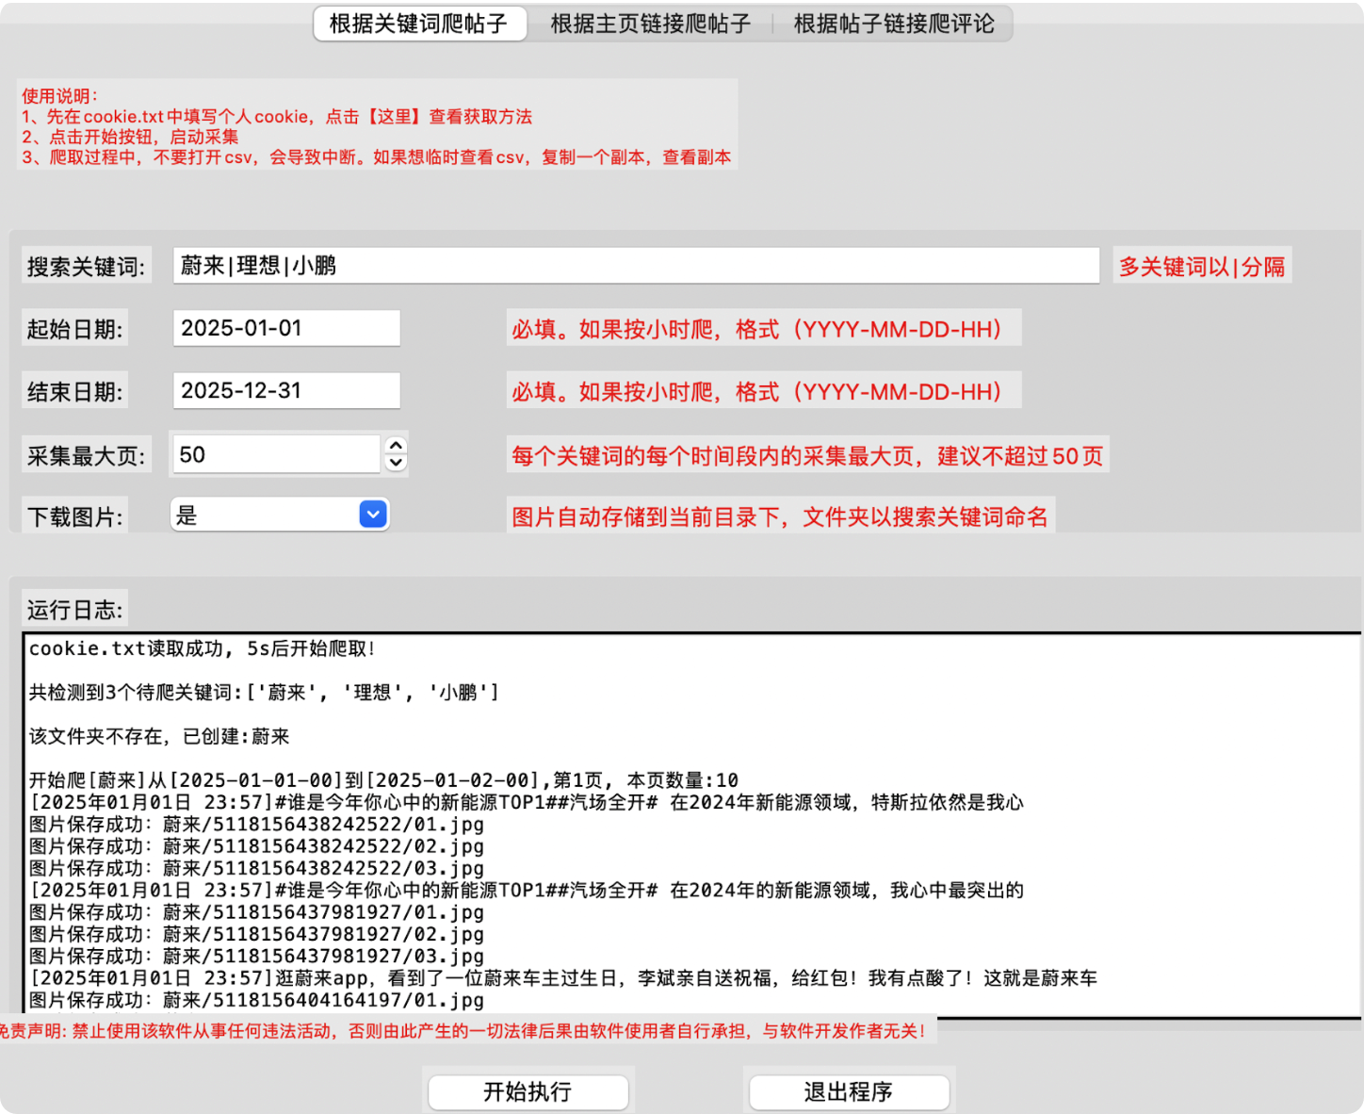This screenshot has width=1364, height=1114.
Task: Click log line starting '逛蔚来app，看到了一位蔚来车主'
Action: coord(563,978)
